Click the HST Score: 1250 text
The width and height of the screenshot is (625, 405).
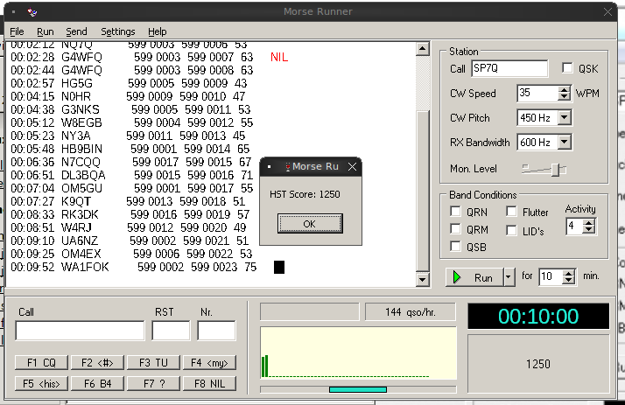coord(305,194)
